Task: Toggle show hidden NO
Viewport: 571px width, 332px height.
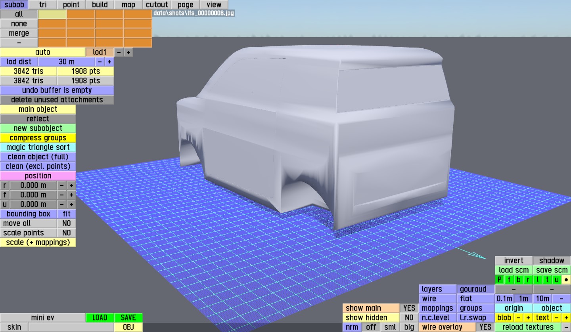Action: pyautogui.click(x=409, y=318)
